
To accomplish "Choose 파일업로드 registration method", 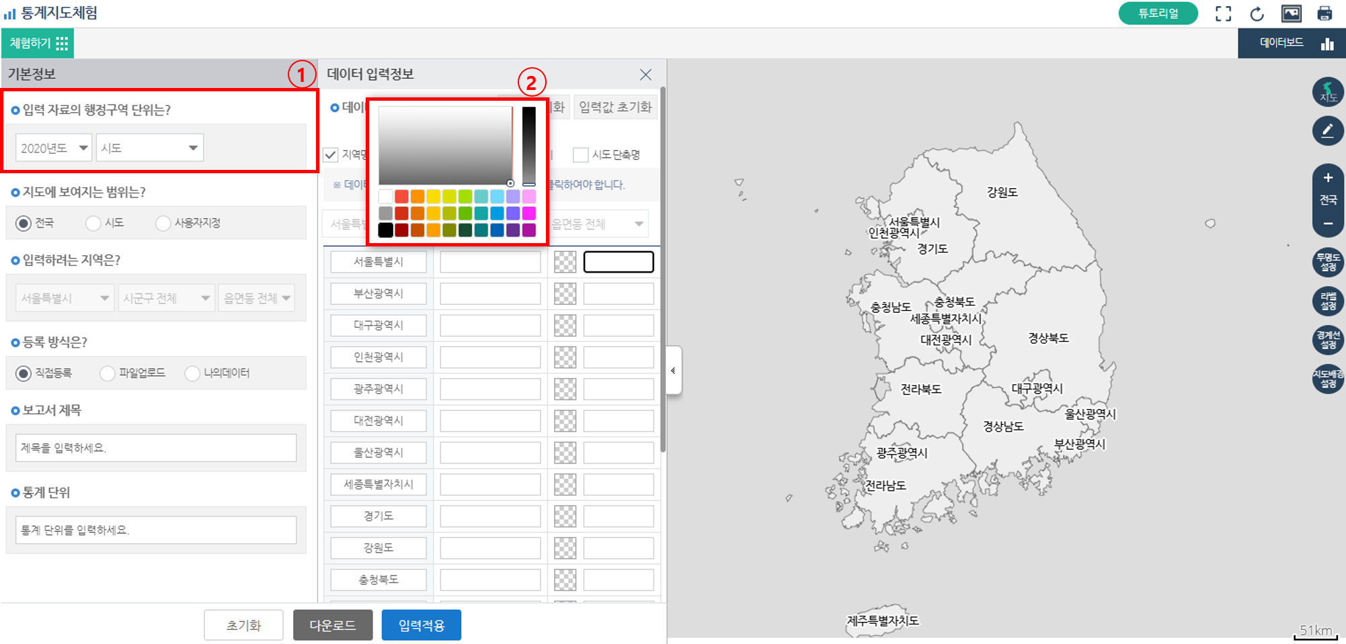I will pyautogui.click(x=108, y=373).
